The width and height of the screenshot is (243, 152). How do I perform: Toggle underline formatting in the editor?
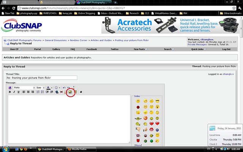click(x=19, y=92)
